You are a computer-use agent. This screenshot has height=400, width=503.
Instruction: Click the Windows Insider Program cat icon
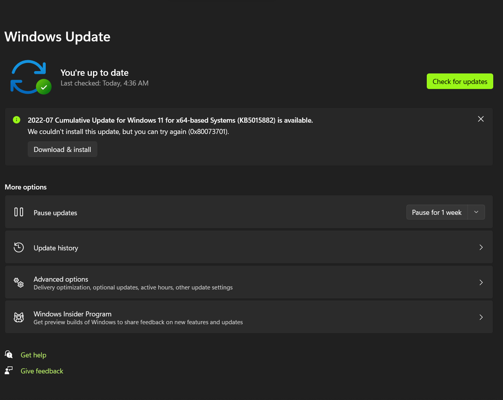pos(19,317)
